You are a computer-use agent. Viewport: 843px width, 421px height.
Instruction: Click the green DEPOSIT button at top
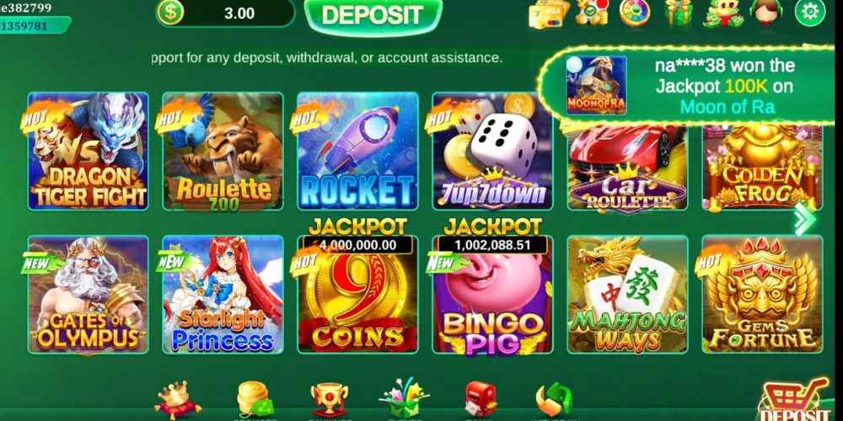(x=373, y=15)
